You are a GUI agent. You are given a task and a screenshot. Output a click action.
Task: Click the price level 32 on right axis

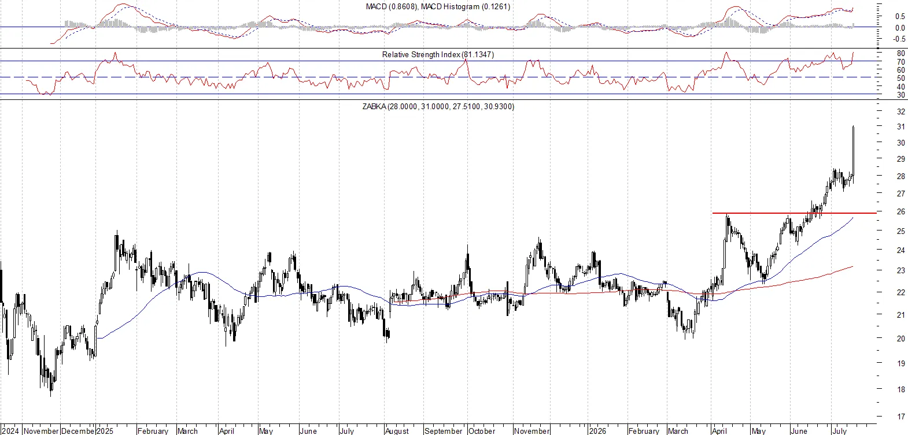[x=900, y=111]
